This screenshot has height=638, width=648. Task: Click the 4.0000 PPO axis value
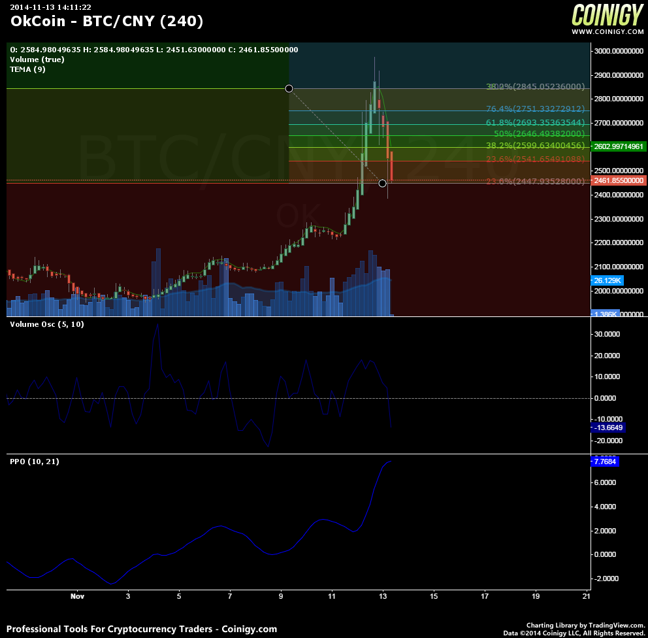605,507
